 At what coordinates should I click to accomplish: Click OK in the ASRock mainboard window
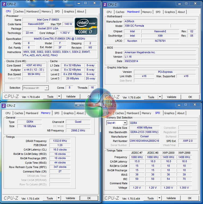pyautogui.click(x=190, y=97)
